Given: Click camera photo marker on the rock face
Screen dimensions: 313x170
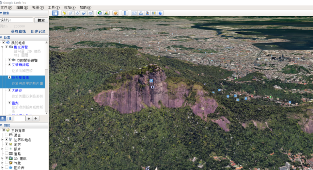Looking at the screenshot, I should tap(153, 87).
